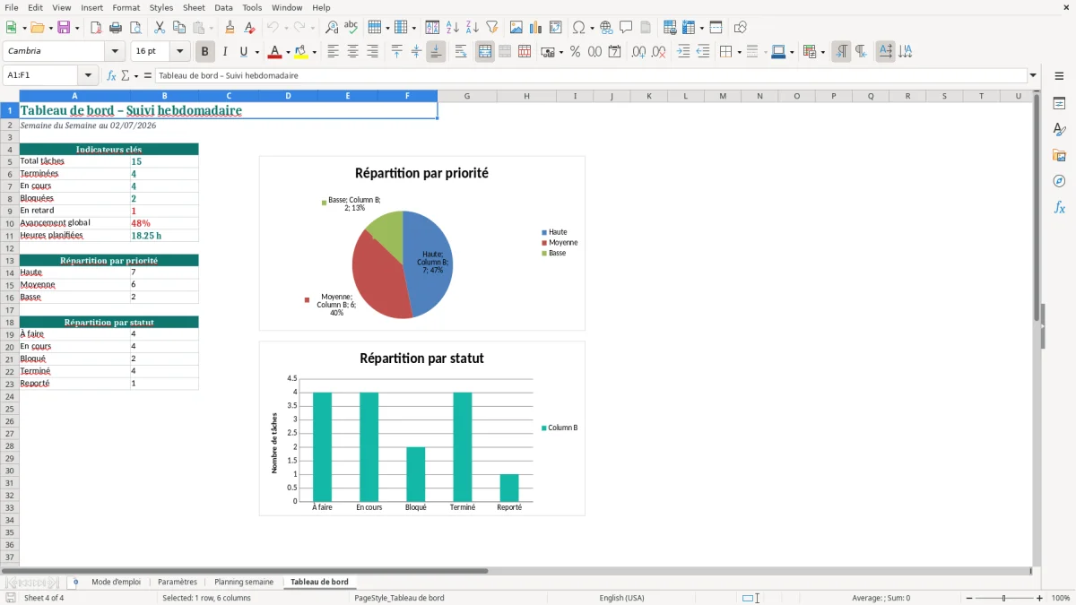Format cell as percent
Image resolution: width=1076 pixels, height=605 pixels.
click(x=576, y=52)
